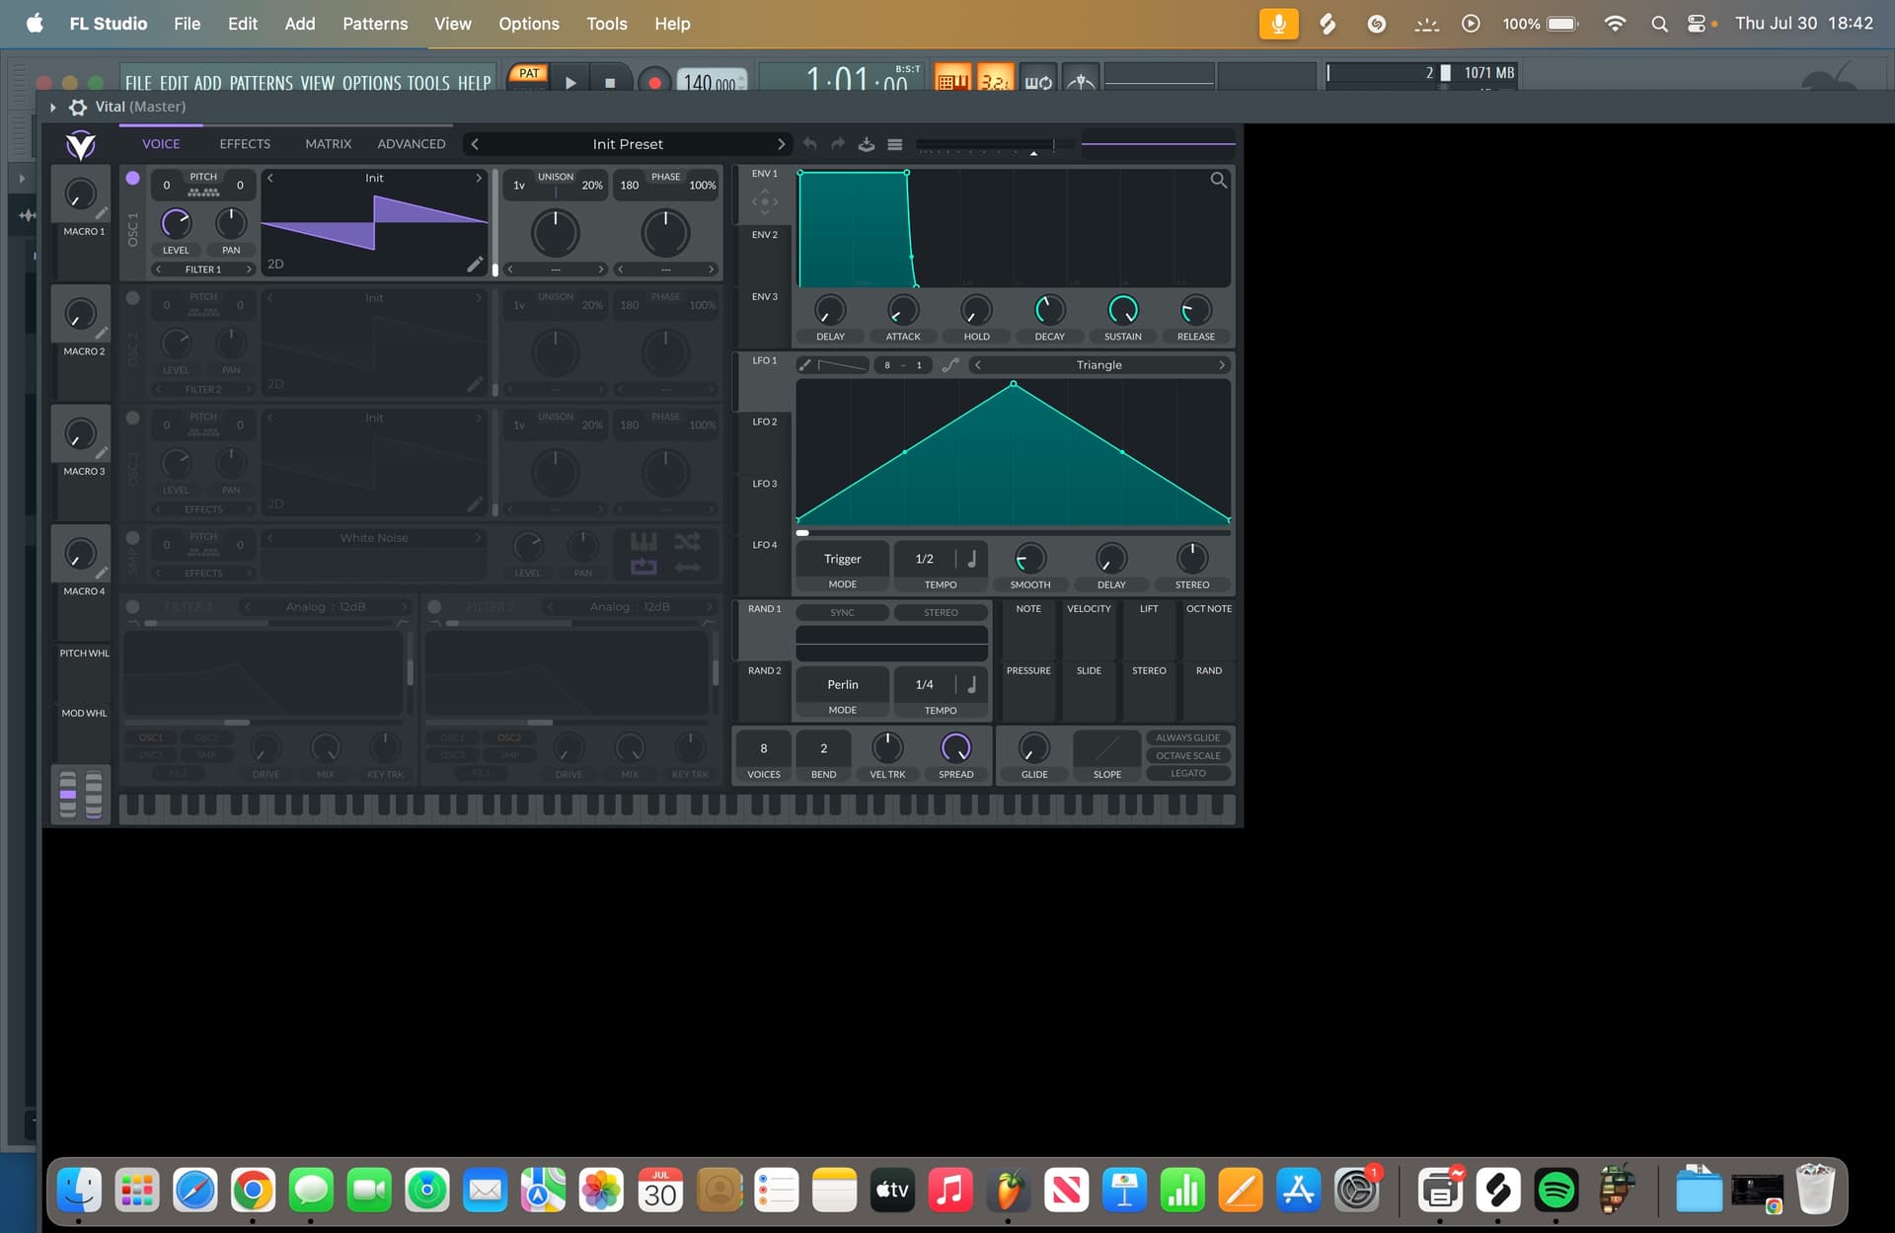
Task: Click OSC 1 wavetable edit pencil icon
Action: click(475, 264)
